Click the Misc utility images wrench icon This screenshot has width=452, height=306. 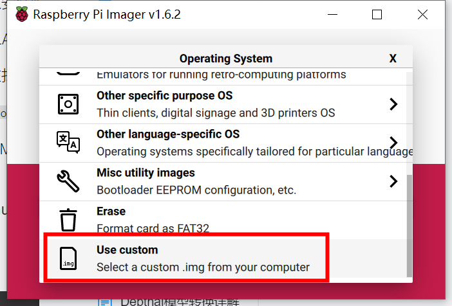68,181
